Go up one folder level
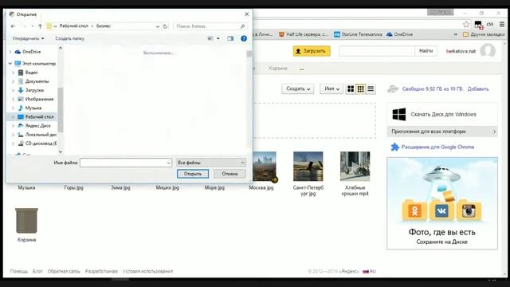 pyautogui.click(x=40, y=26)
